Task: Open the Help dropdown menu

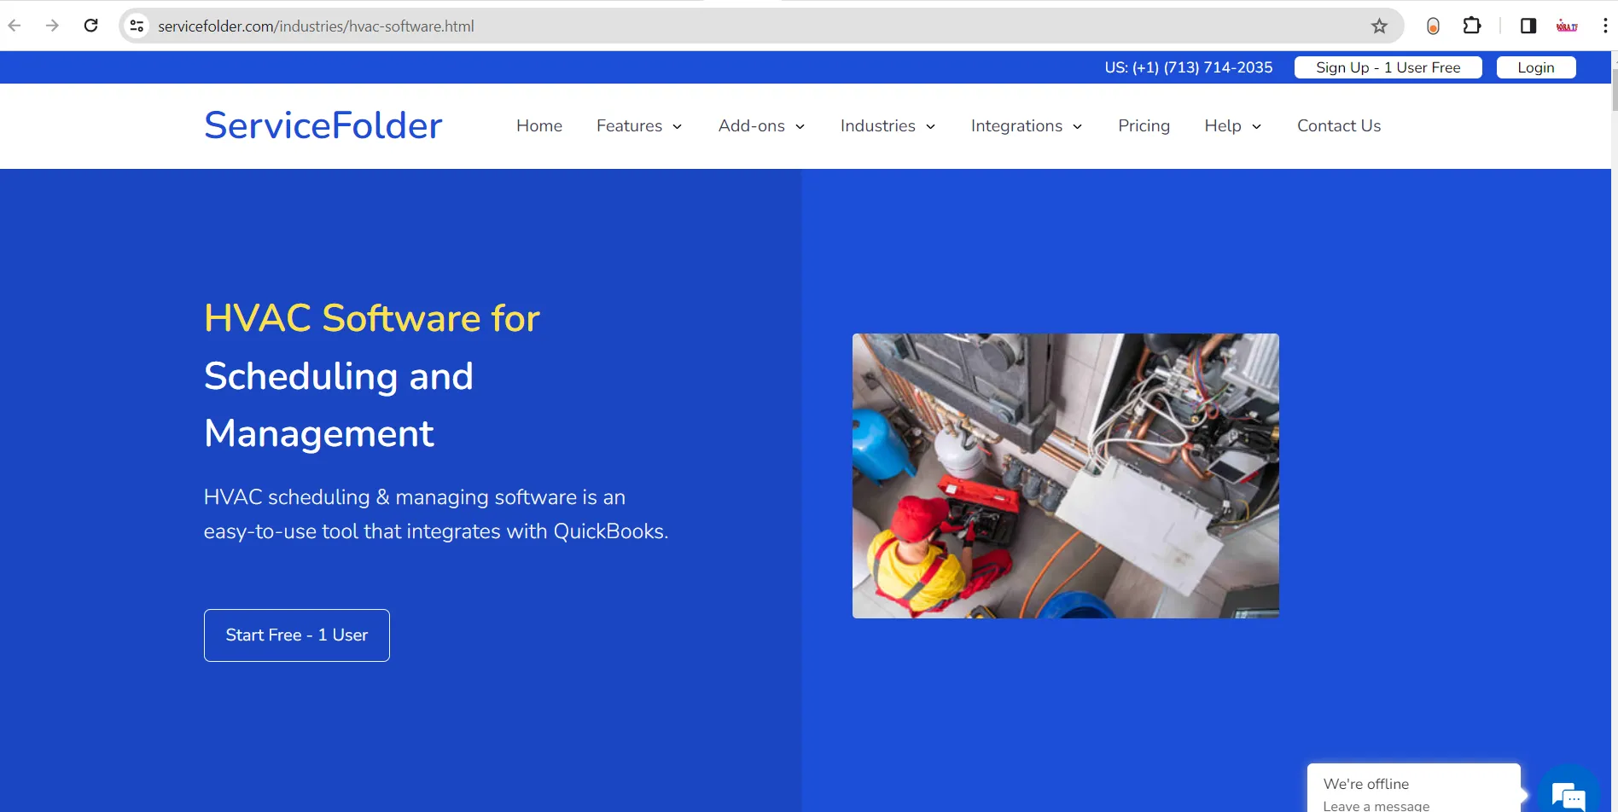Action: (1232, 125)
